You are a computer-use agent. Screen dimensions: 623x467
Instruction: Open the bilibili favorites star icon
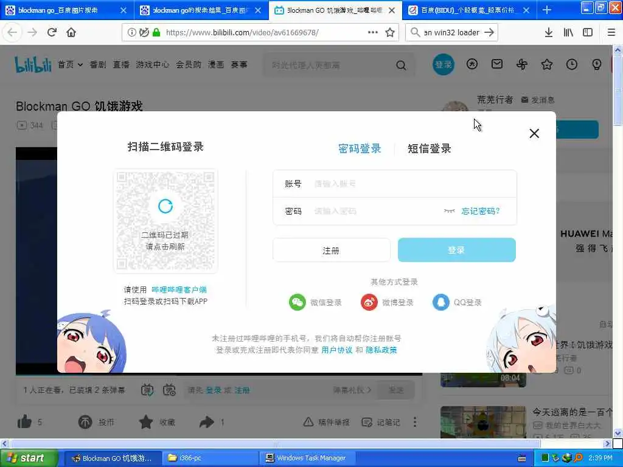pyautogui.click(x=547, y=64)
